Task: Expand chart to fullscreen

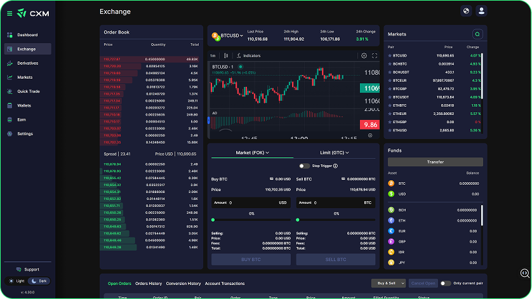Action: [x=375, y=56]
